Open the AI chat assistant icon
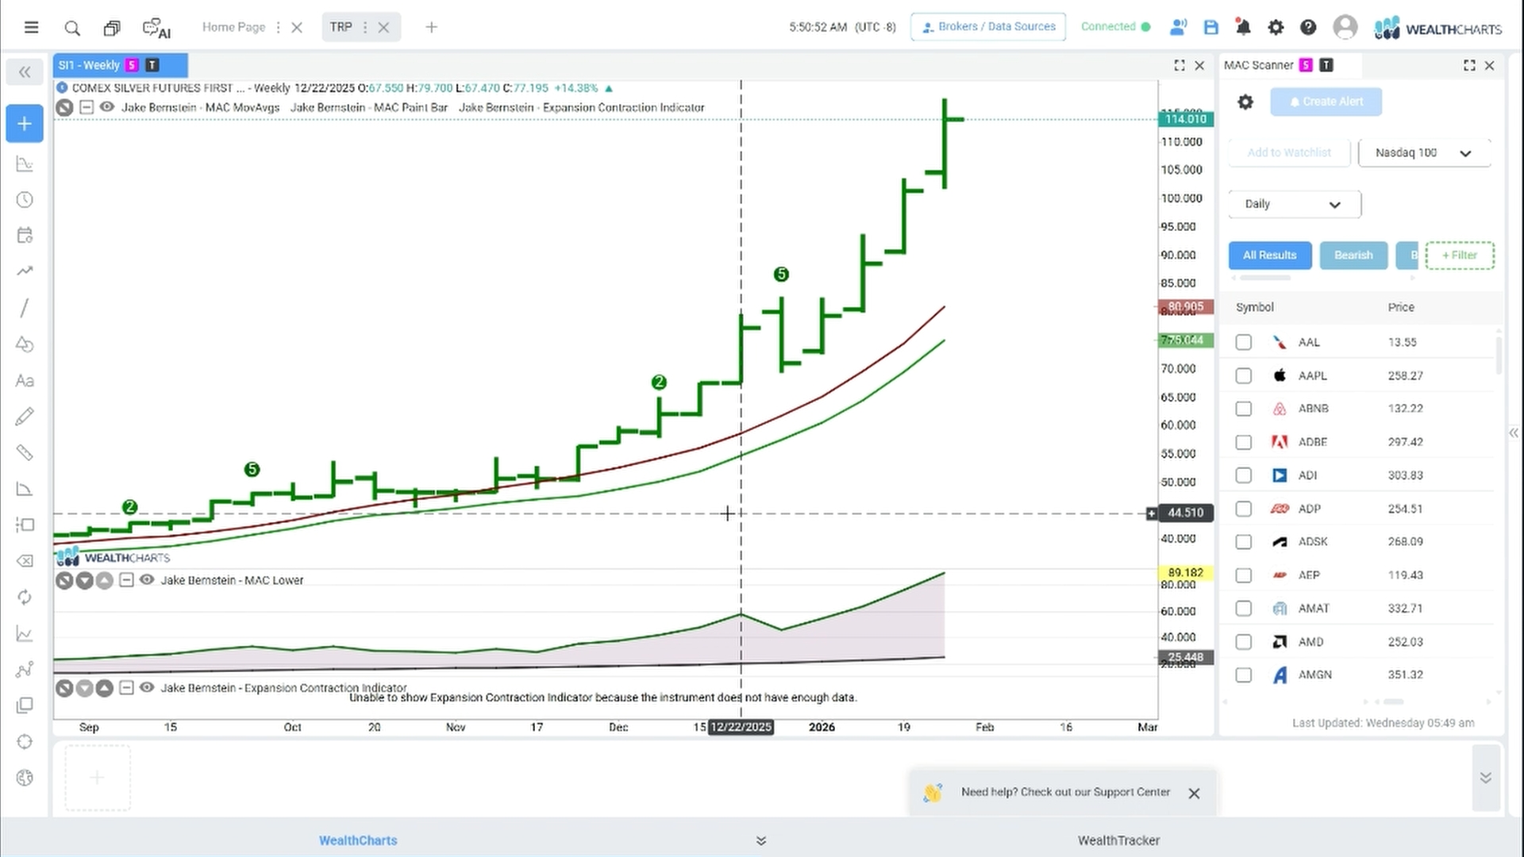Screen dimensions: 1524x857 [156, 29]
